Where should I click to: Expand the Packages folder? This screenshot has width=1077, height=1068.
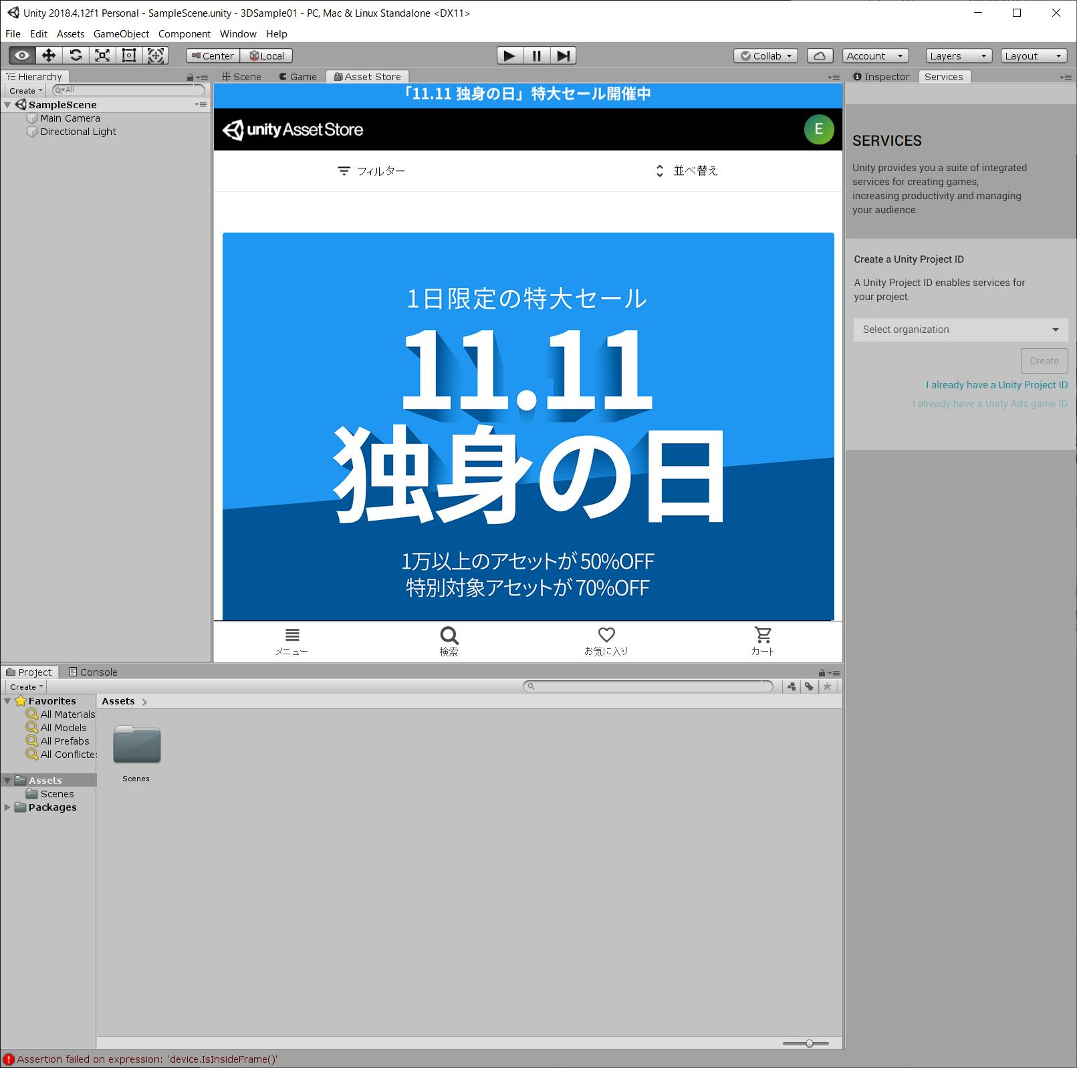7,807
